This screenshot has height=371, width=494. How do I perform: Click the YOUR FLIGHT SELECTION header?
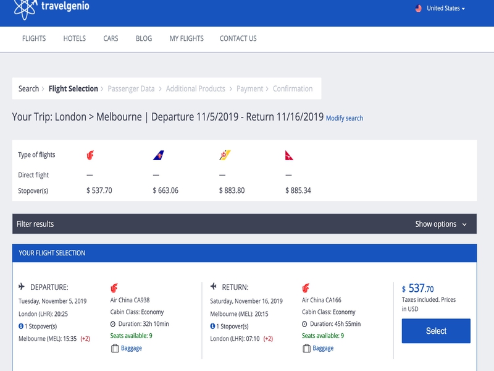point(52,253)
